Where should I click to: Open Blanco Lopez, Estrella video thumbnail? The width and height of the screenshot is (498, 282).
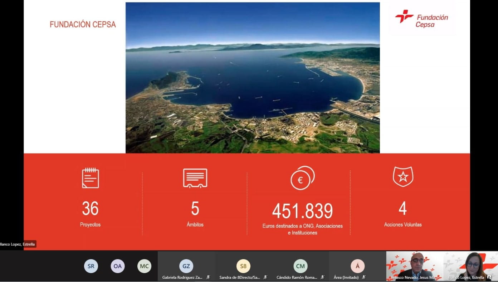tap(471, 266)
